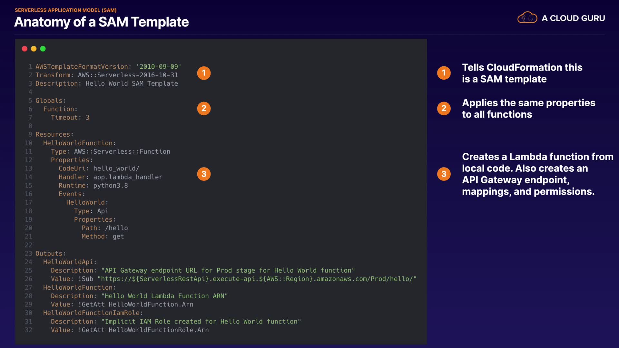Click the 'AWS::Serverless::Function' type value
This screenshot has height=348, width=619.
[x=122, y=151]
